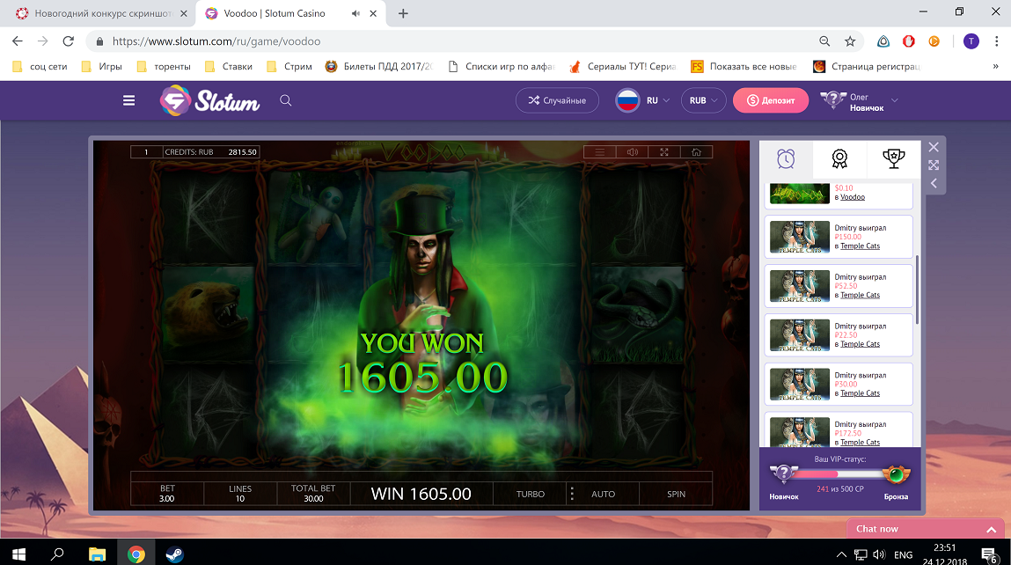Open the volume tray icon
Image resolution: width=1011 pixels, height=565 pixels.
pyautogui.click(x=879, y=554)
